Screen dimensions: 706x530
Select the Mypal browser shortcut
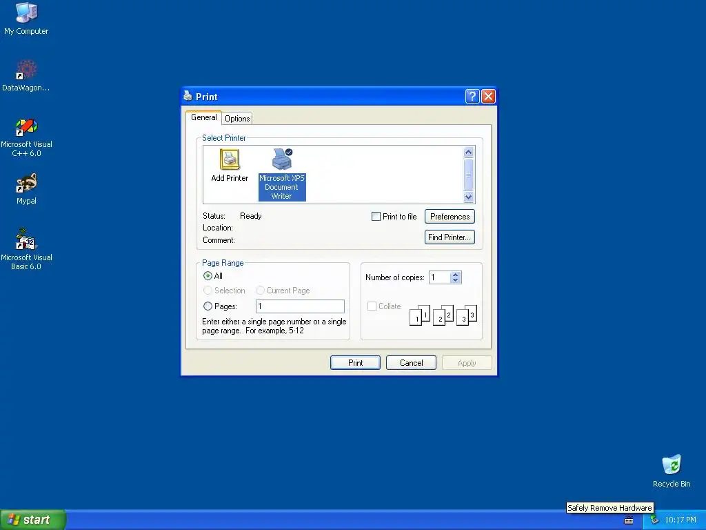coord(26,189)
